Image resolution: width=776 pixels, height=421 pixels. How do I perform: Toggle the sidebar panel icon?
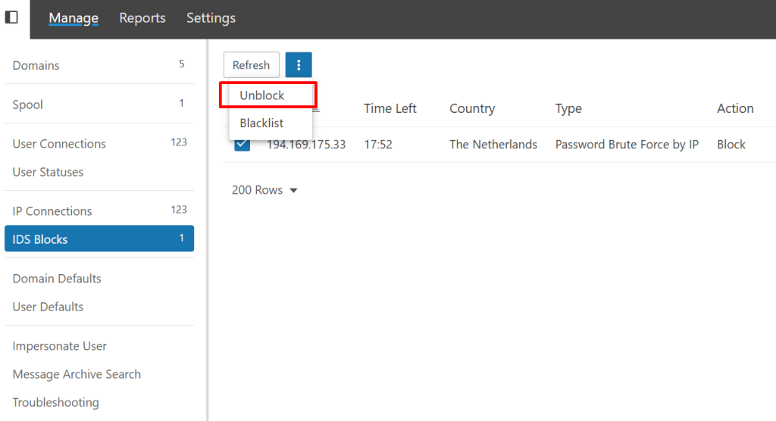11,17
